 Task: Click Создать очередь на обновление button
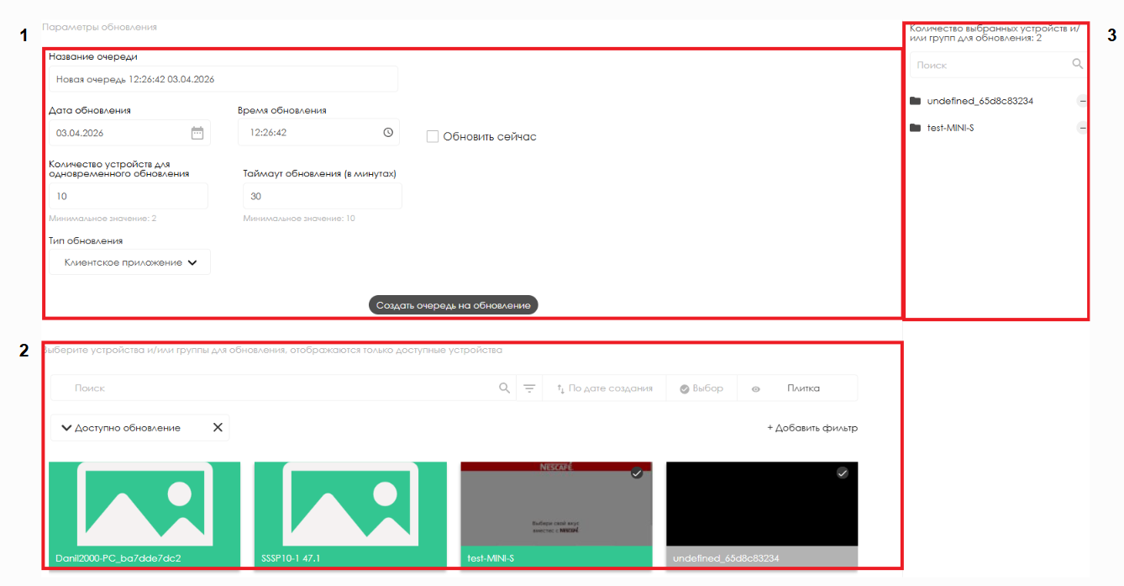[x=453, y=305]
